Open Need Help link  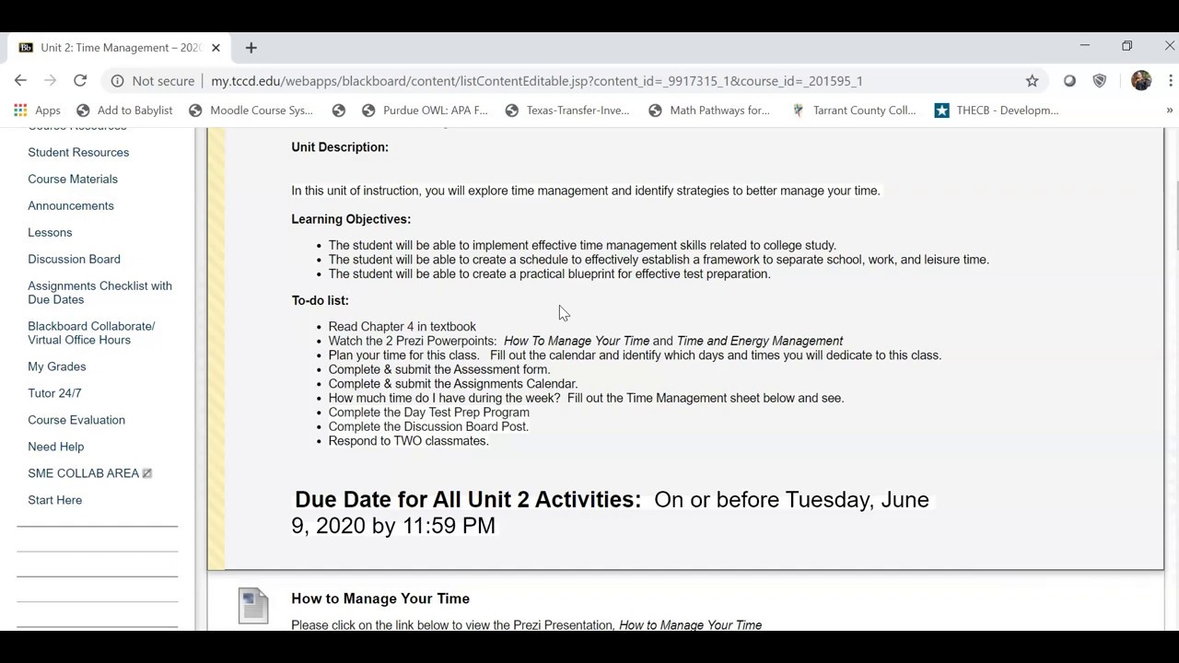click(56, 447)
